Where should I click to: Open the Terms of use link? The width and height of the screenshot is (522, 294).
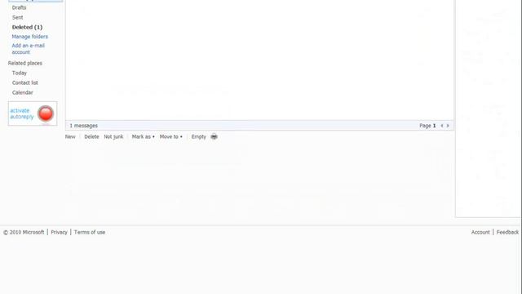click(90, 232)
